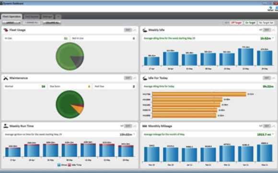278x173 pixels.
Task: Click the Refresh icon in the toolbar
Action: coord(270,8)
